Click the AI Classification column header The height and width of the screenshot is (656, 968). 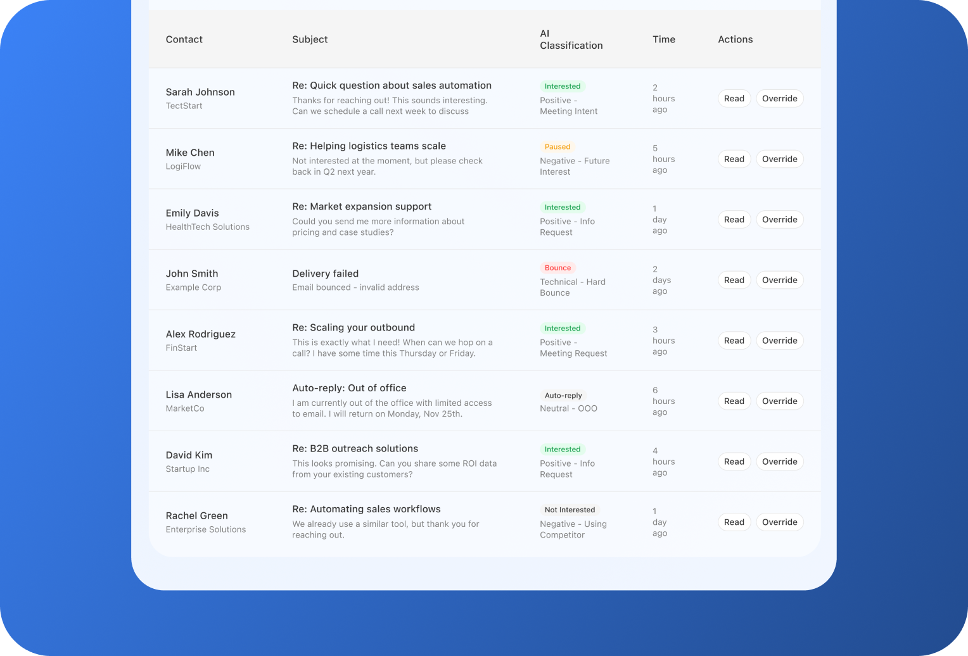571,39
